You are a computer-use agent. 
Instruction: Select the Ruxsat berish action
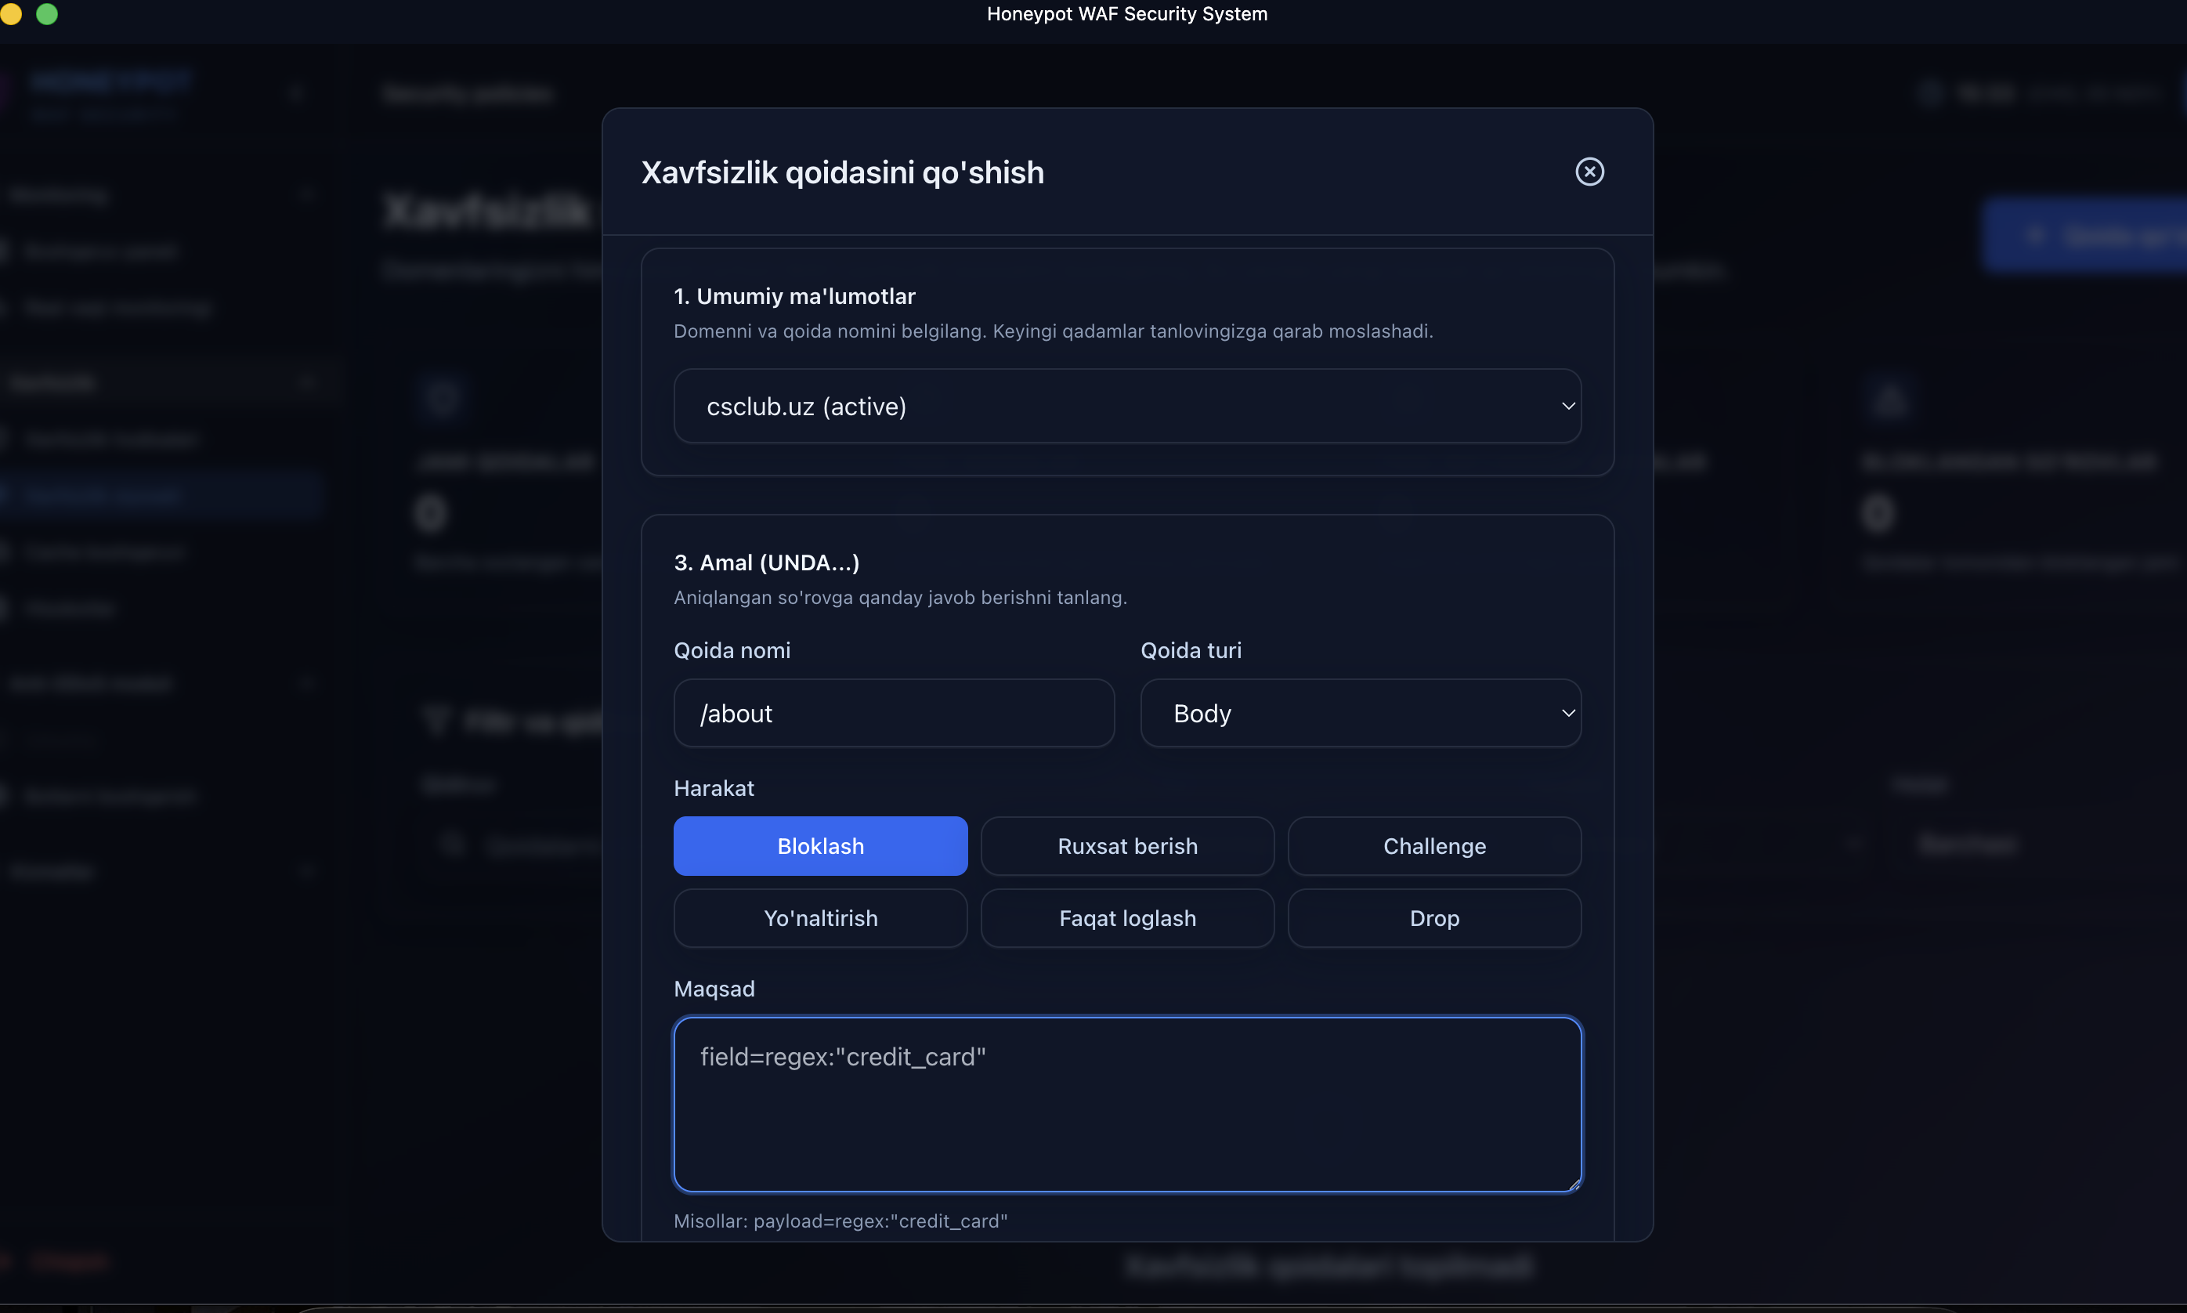coord(1127,846)
